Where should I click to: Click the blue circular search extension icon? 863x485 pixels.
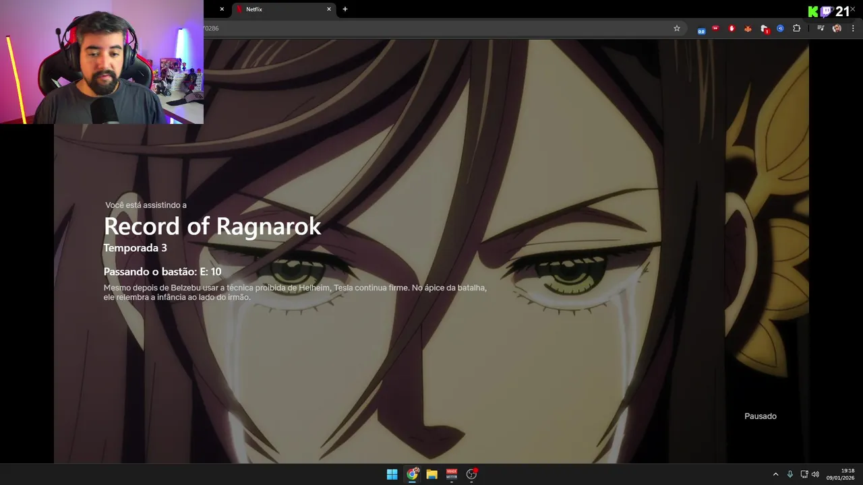[780, 28]
